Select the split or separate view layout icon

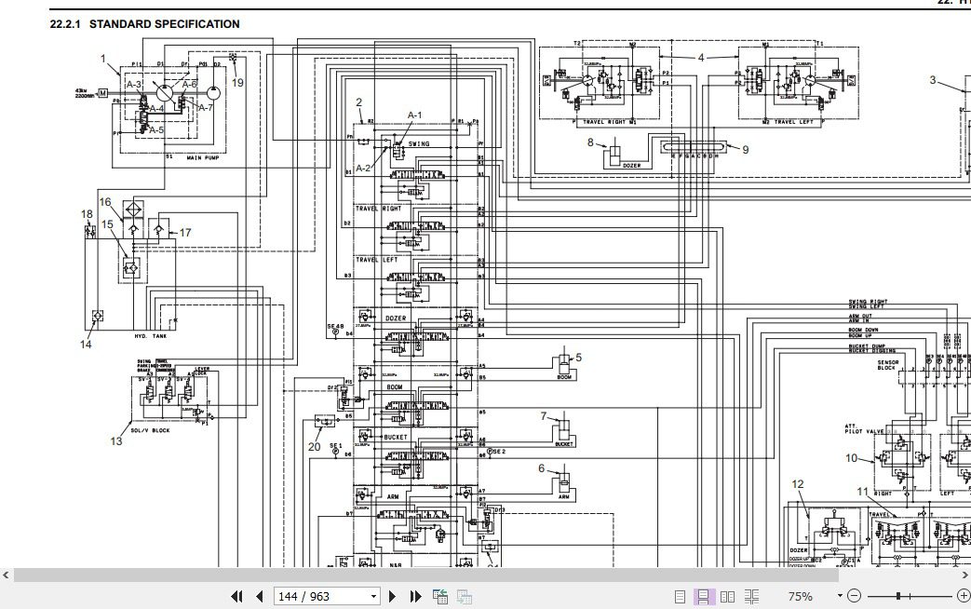752,597
